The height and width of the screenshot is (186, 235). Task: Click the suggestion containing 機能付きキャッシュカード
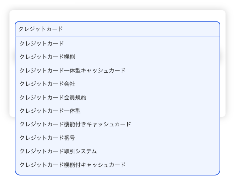tap(75, 124)
